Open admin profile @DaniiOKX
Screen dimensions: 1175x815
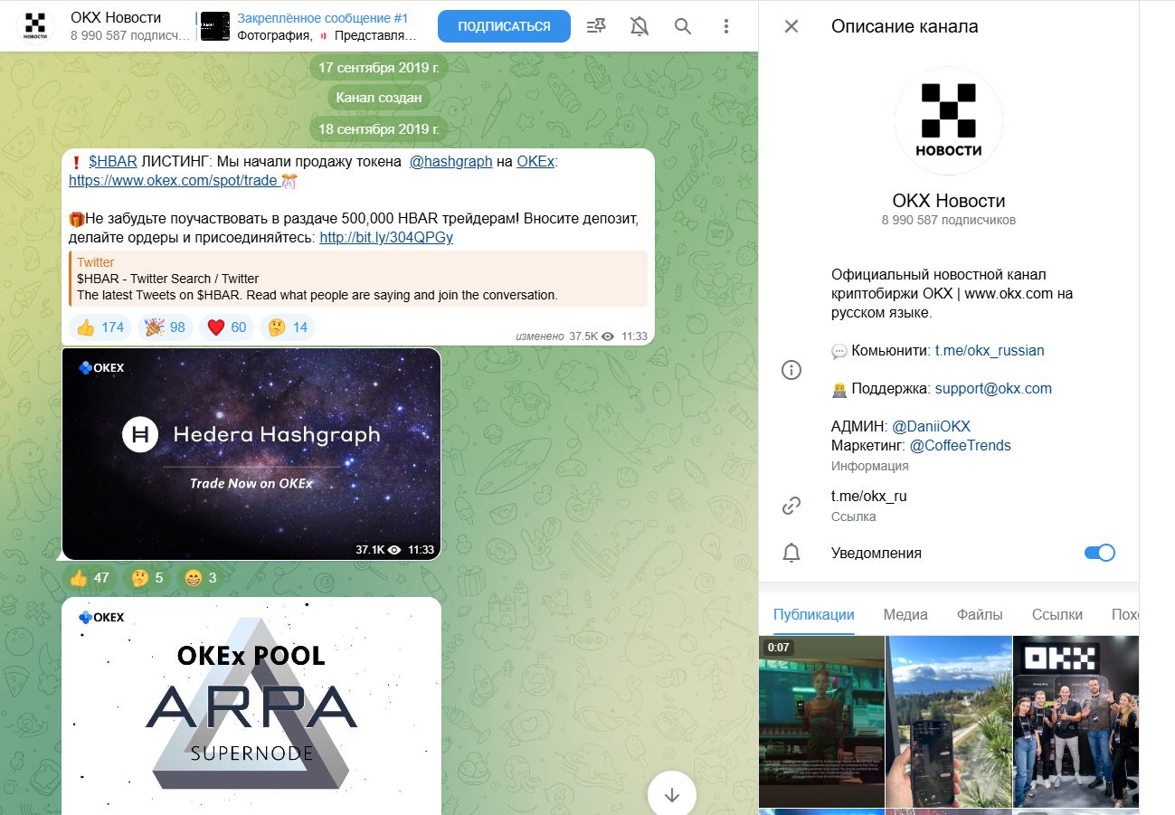click(931, 426)
